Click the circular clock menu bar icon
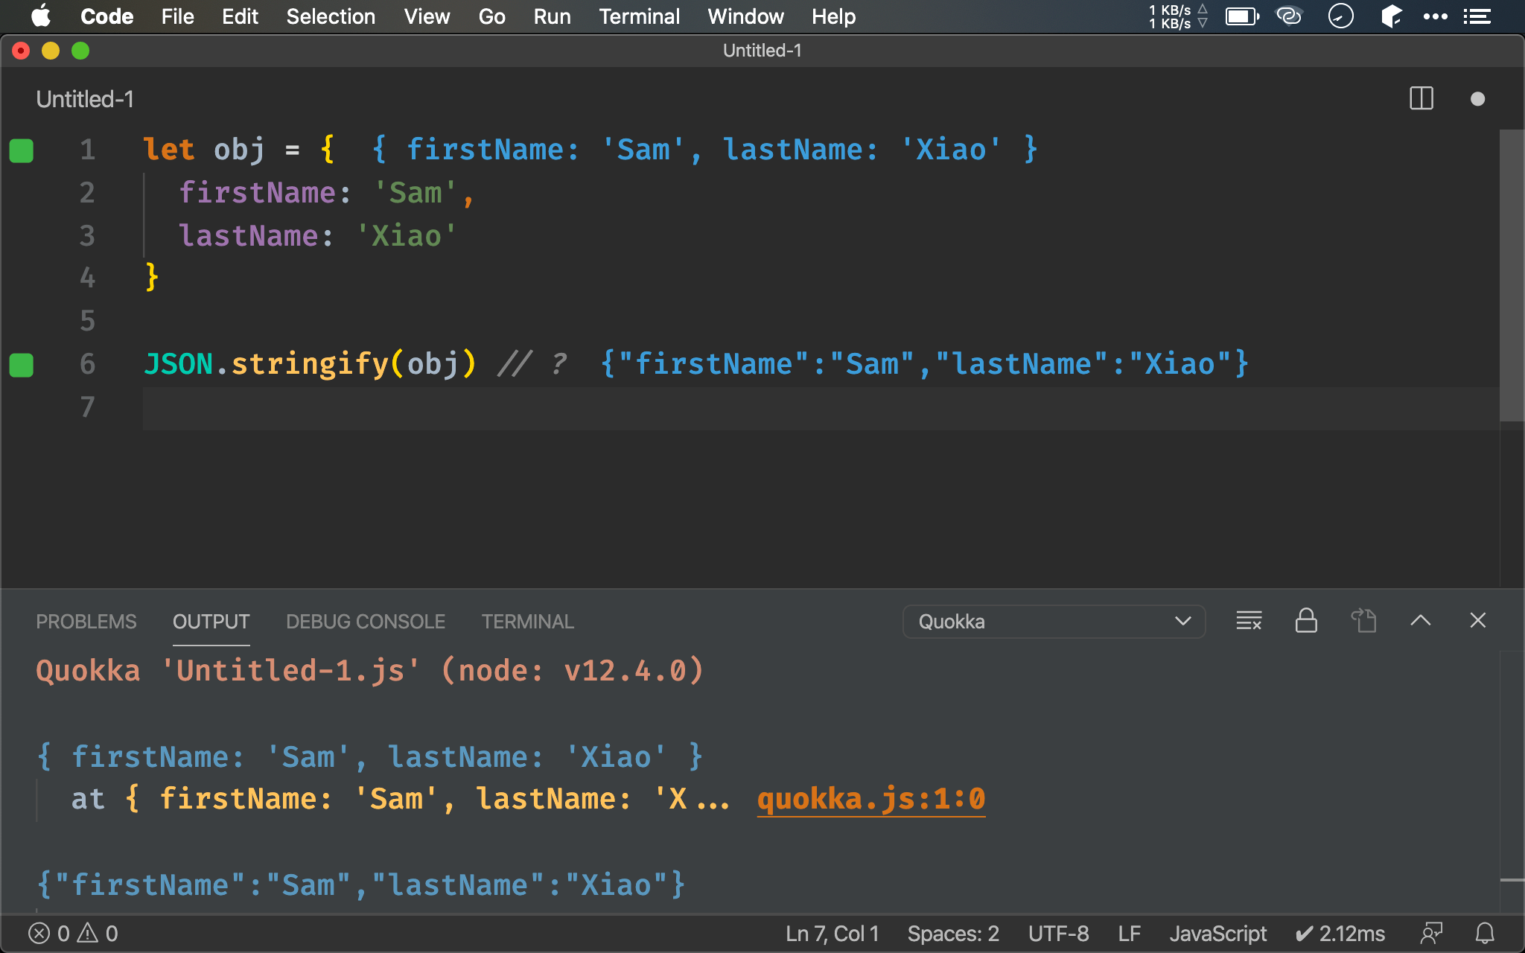The image size is (1525, 953). pos(1340,16)
